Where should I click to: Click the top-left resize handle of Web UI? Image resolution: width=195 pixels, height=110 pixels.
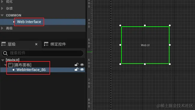point(120,25)
